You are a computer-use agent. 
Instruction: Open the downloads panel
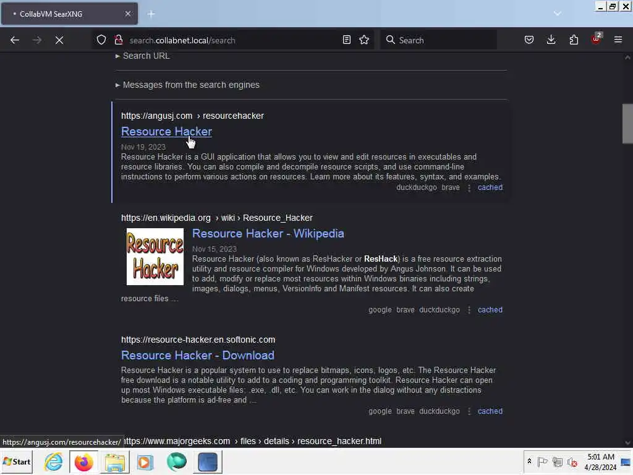pos(551,40)
